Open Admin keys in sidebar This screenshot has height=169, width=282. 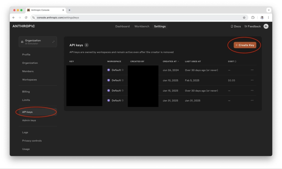(x=29, y=120)
